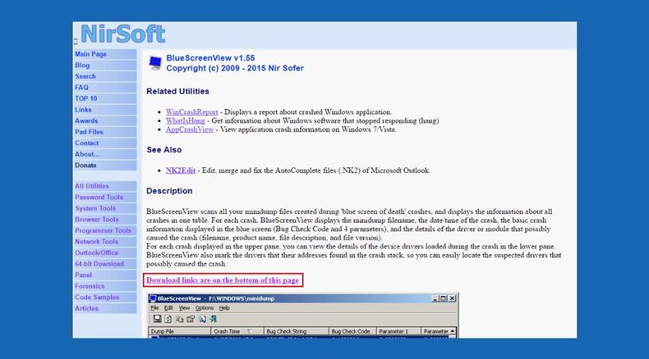Viewport: 649px width, 359px height.
Task: Click the properties toolbar icon
Action: (x=191, y=319)
